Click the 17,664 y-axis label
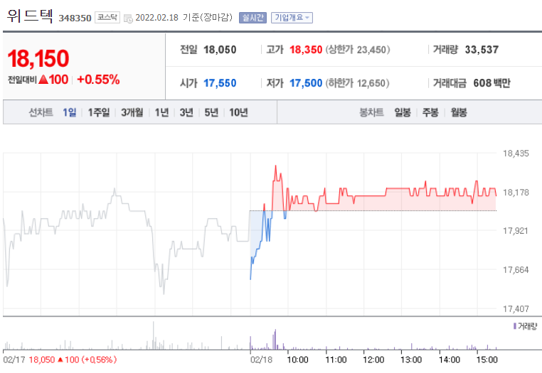Viewport: 542px width, 373px height. click(516, 270)
